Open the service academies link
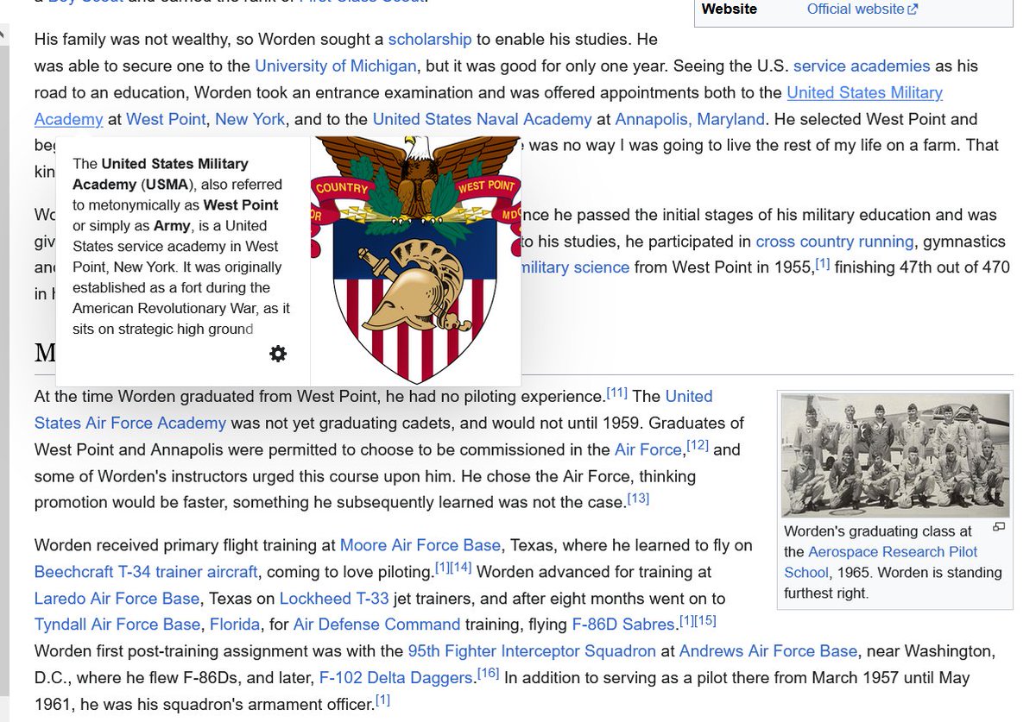 pyautogui.click(x=862, y=66)
